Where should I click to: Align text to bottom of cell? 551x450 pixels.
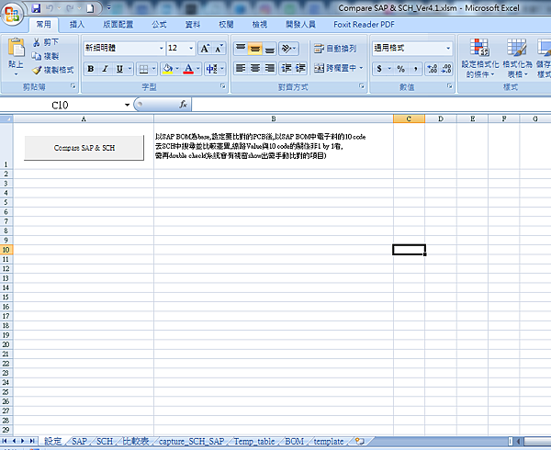point(269,49)
